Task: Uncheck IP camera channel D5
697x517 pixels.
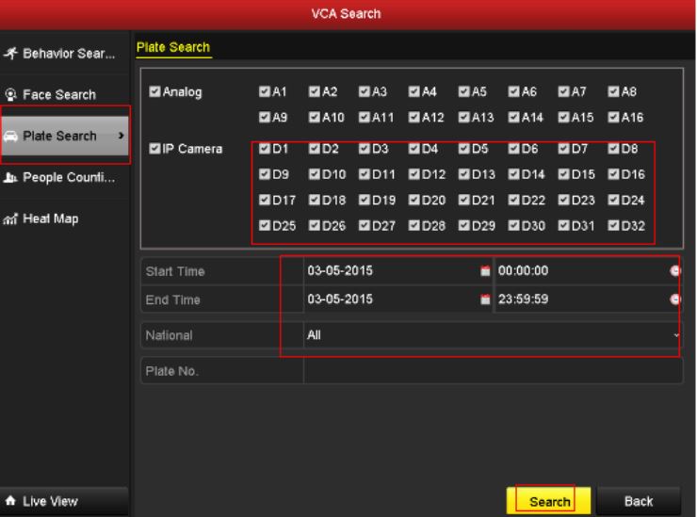Action: tap(463, 149)
